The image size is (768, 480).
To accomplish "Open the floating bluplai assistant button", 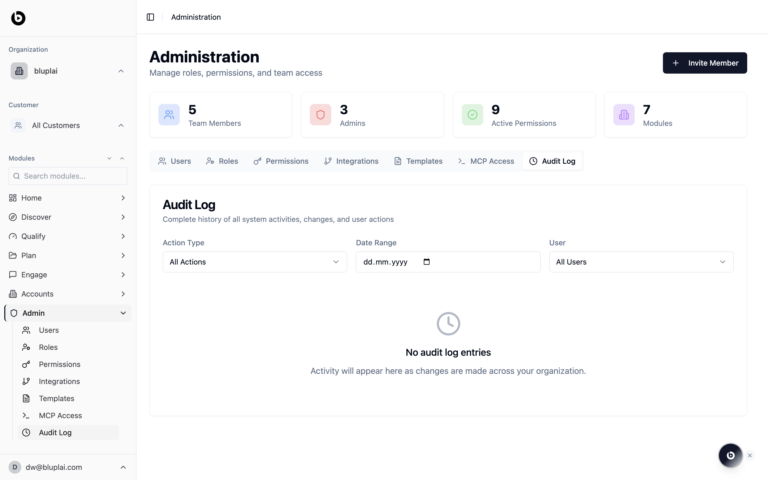I will coord(730,455).
